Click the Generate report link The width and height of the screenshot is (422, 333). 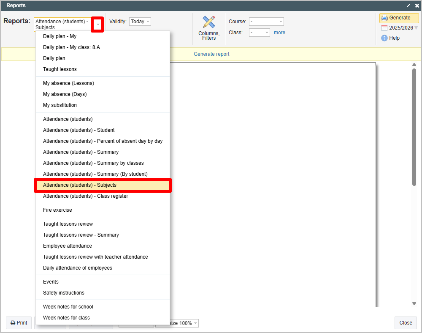[211, 54]
